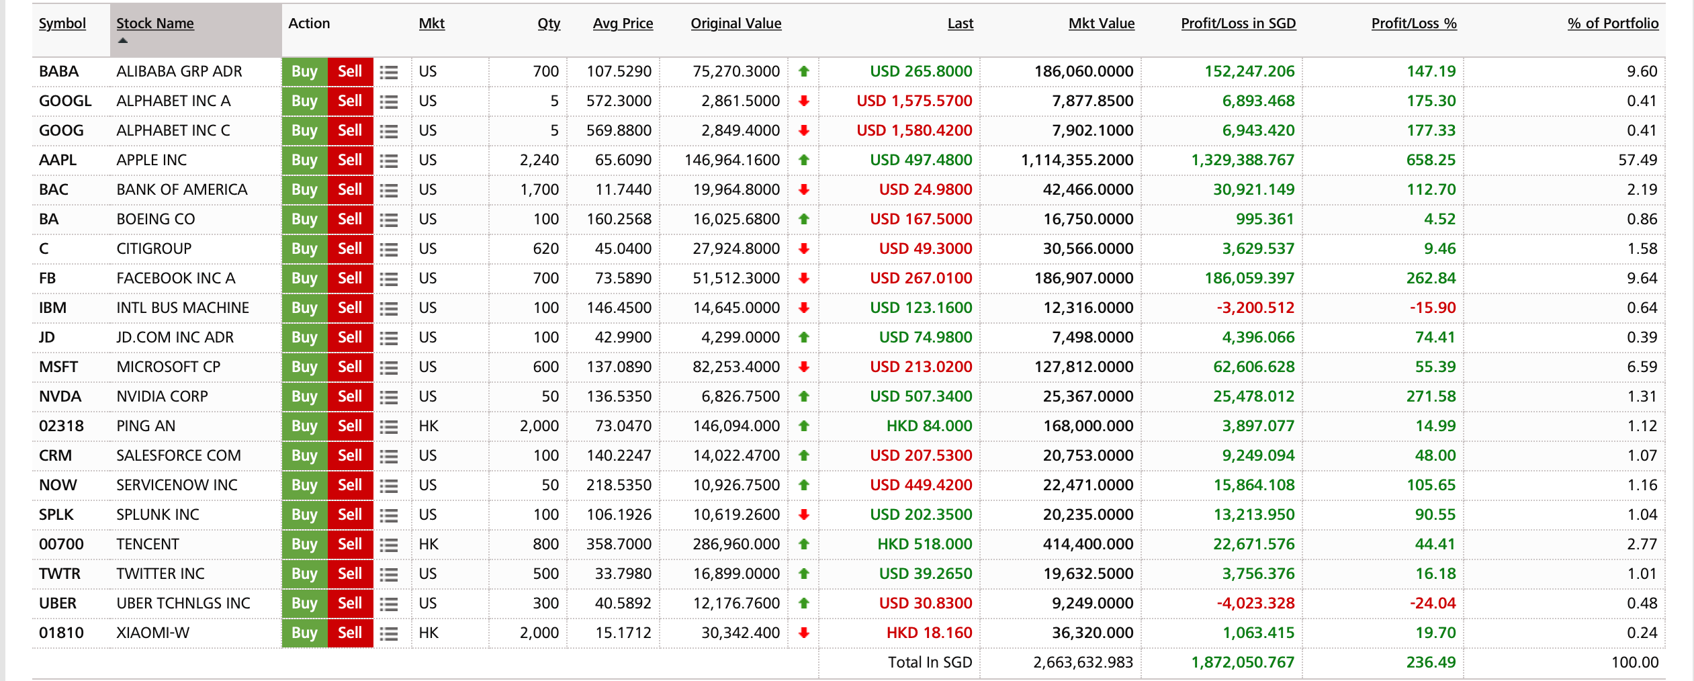Sort table by % of Portfolio
This screenshot has height=681, width=1694.
pyautogui.click(x=1613, y=24)
